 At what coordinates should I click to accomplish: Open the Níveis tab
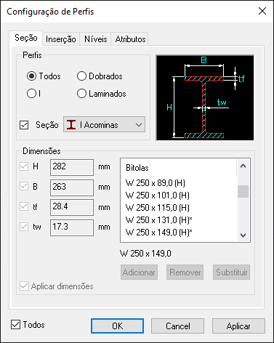click(96, 39)
